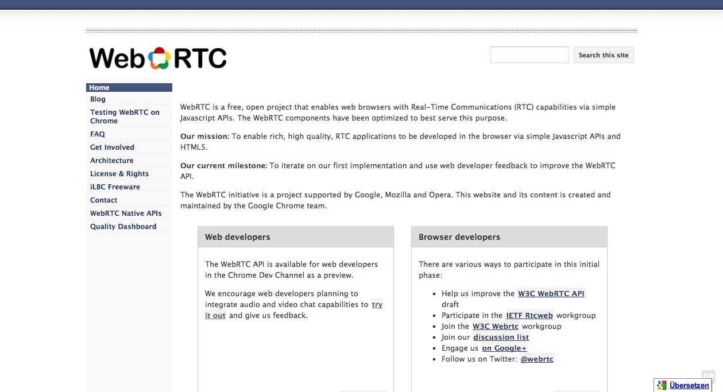Open the IETF Rtcweb link
This screenshot has width=723, height=392.
529,316
